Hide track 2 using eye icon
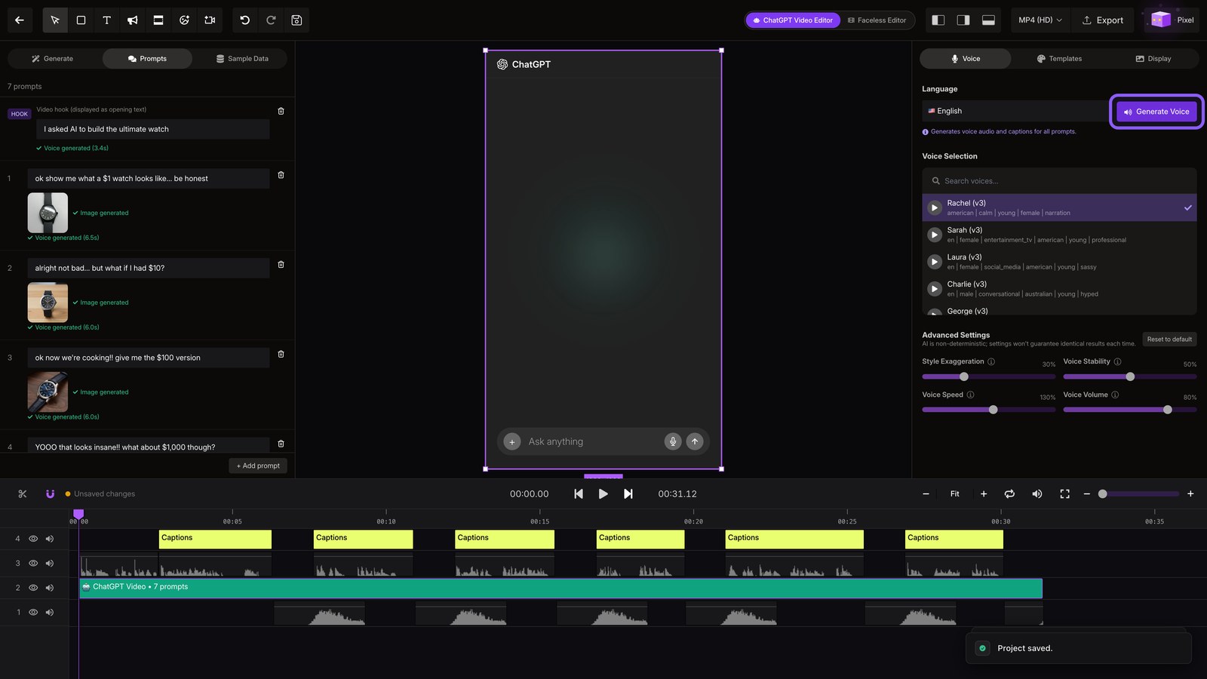 33,588
